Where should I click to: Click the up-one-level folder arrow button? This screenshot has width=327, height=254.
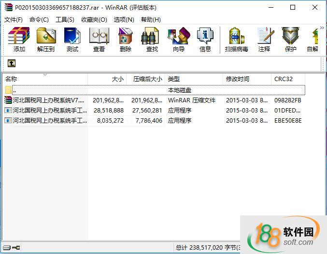12,63
